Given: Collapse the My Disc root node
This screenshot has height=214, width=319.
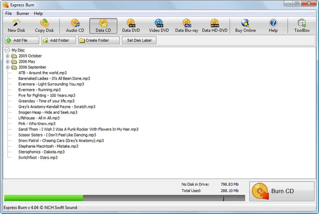Looking at the screenshot, I should coord(6,50).
